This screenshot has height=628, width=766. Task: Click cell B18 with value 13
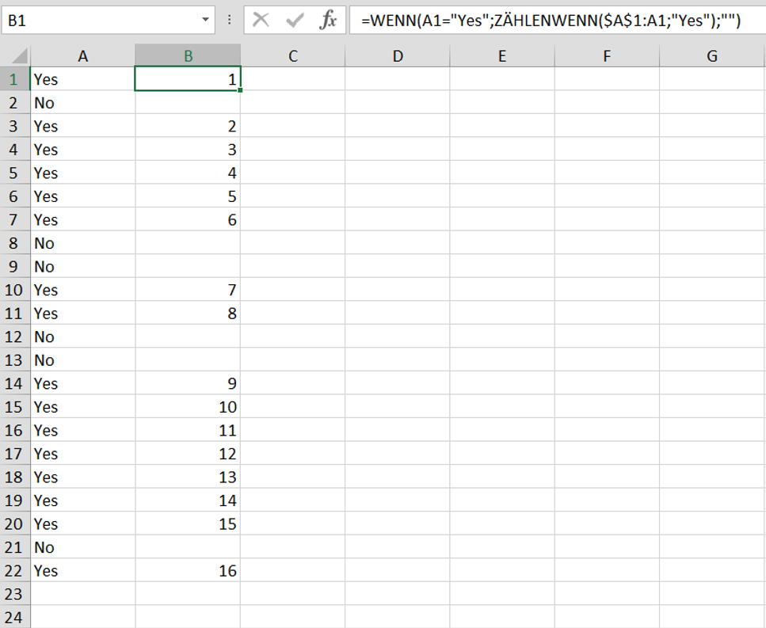188,477
